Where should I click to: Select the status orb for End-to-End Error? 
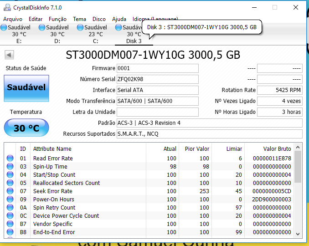click(x=10, y=232)
